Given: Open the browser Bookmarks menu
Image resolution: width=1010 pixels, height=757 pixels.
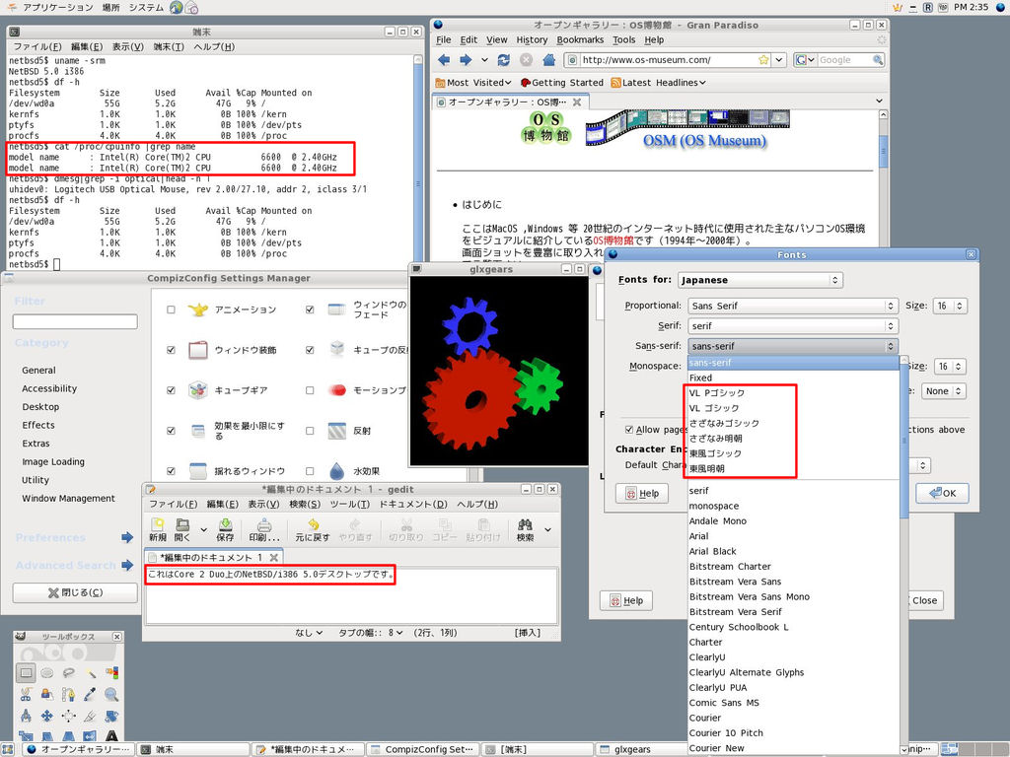Looking at the screenshot, I should coord(580,39).
